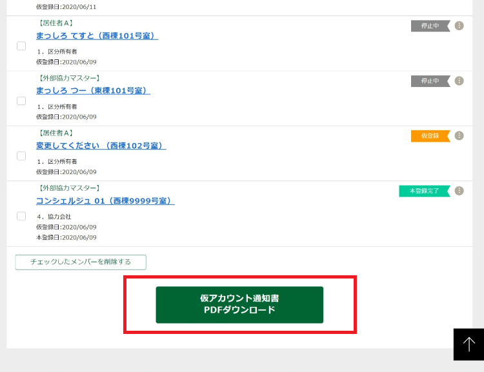484x372 pixels.
Task: Click チェックしたメンバーを削除する button
Action: pos(81,262)
